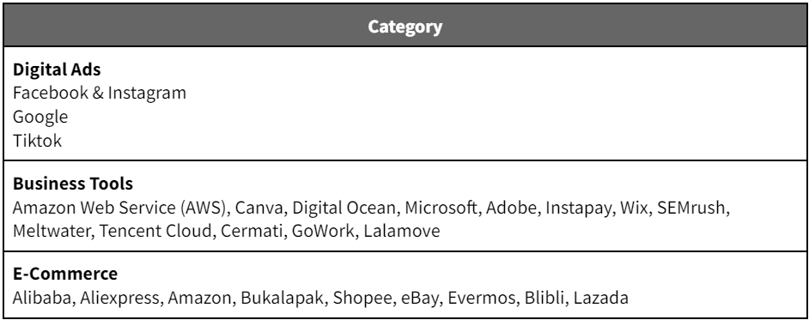The image size is (809, 320).
Task: Click the Facebook & Instagram entry
Action: [99, 94]
